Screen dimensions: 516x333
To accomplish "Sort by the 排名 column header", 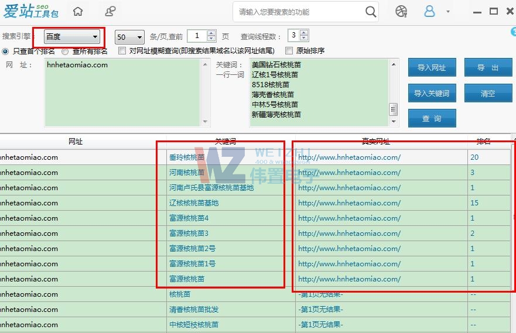I will [x=483, y=142].
